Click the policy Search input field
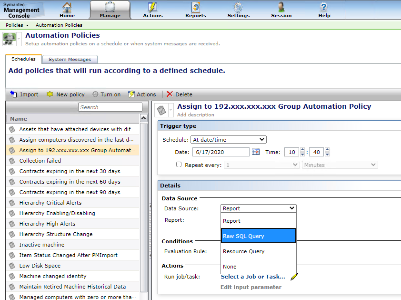Image resolution: width=401 pixels, height=300 pixels. pos(110,107)
